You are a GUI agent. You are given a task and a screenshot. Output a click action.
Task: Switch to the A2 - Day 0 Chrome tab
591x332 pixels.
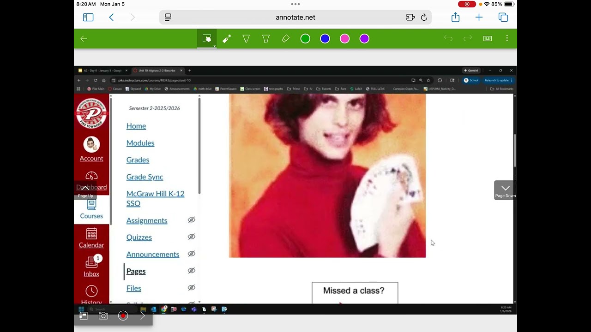(x=103, y=71)
